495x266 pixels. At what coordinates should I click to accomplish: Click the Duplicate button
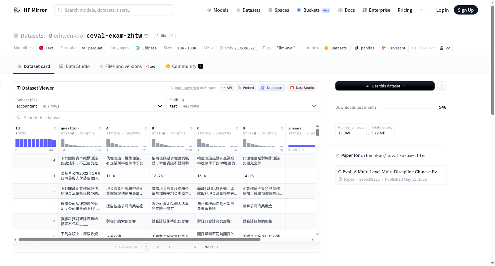pyautogui.click(x=271, y=88)
